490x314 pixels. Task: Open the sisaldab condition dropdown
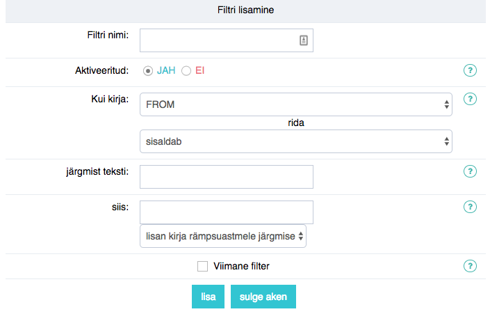click(296, 141)
